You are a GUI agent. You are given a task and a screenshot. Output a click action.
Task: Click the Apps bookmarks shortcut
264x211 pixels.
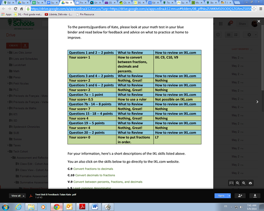point(6,14)
